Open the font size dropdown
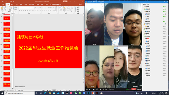Screen dimensions: 169x95 point(34,8)
